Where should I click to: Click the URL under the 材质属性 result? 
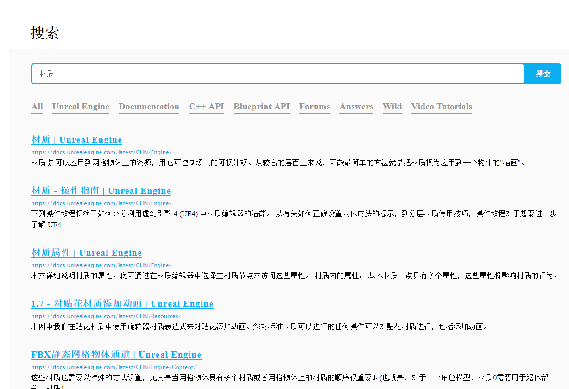point(104,265)
